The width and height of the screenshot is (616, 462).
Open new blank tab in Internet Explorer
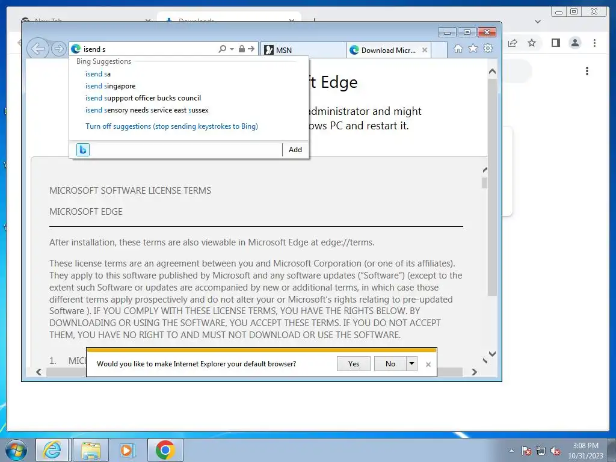pyautogui.click(x=439, y=50)
